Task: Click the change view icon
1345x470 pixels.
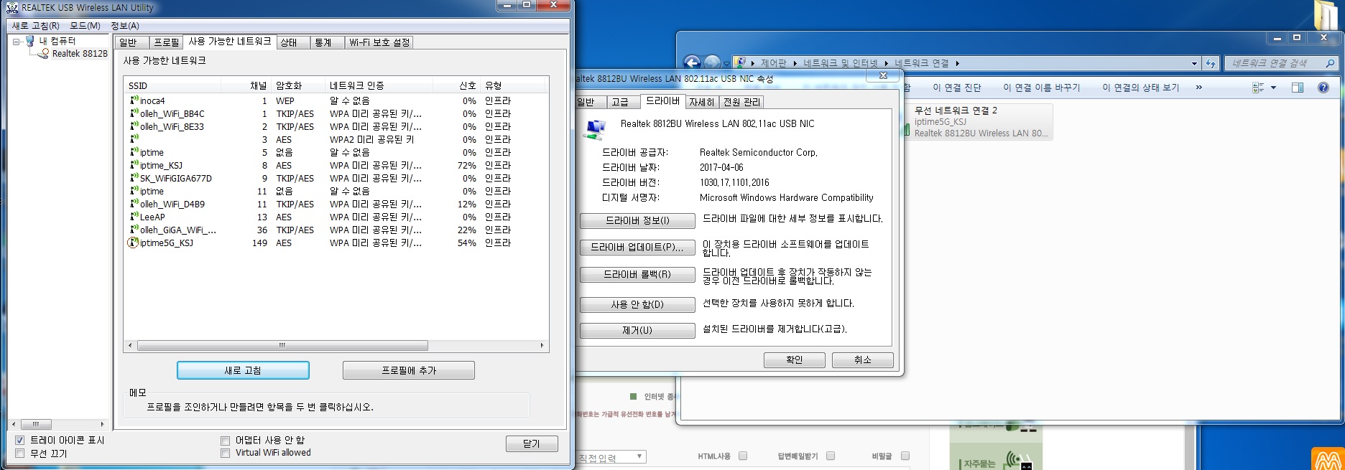Action: (1258, 88)
